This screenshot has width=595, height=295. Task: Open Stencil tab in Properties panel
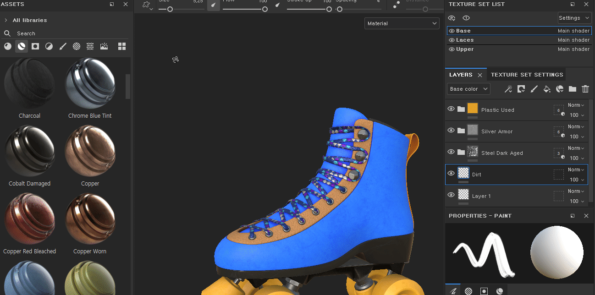(x=484, y=290)
